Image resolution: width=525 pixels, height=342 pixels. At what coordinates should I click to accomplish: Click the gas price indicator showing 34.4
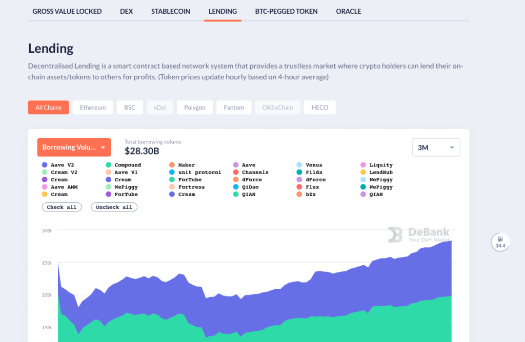pyautogui.click(x=500, y=242)
